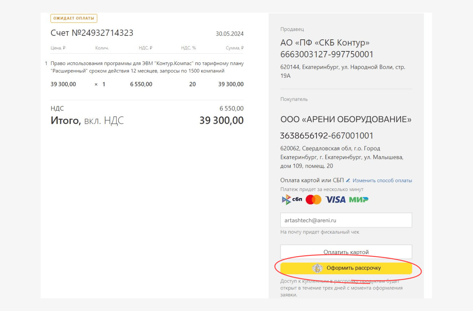Click the 'Итого, вкл. НДС' label
The width and height of the screenshot is (473, 311).
tap(87, 120)
